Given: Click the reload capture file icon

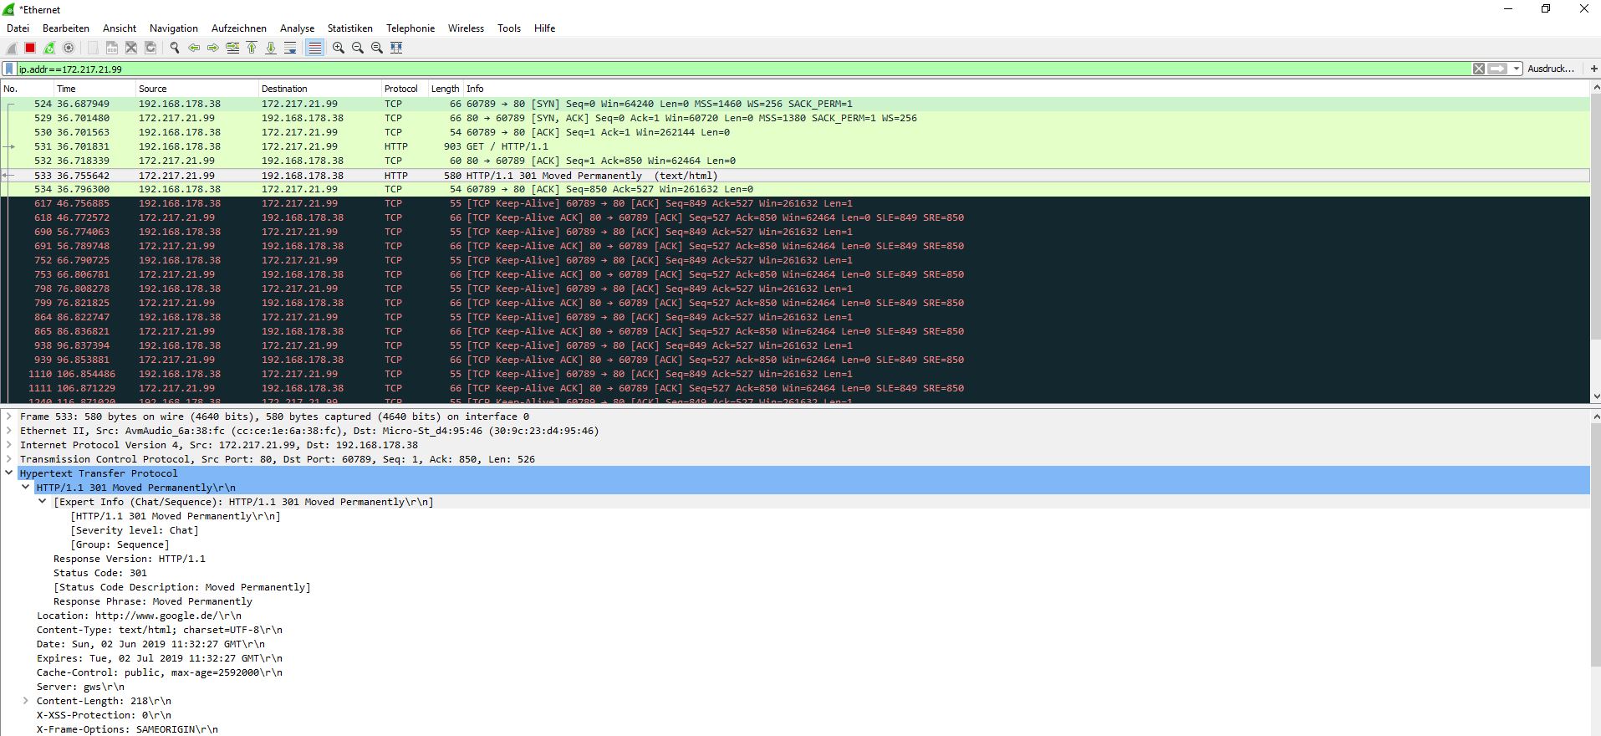Looking at the screenshot, I should (150, 48).
